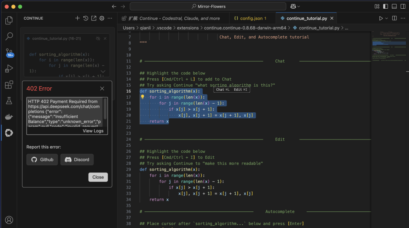Click the error message text box scrollbar
This screenshot has height=228, width=409.
tap(105, 109)
